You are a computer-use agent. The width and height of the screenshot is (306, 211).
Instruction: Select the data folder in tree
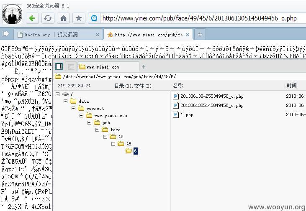[80, 101]
